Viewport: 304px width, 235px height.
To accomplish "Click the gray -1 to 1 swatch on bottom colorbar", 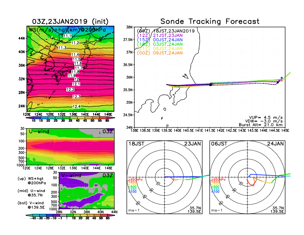I will (63, 215).
